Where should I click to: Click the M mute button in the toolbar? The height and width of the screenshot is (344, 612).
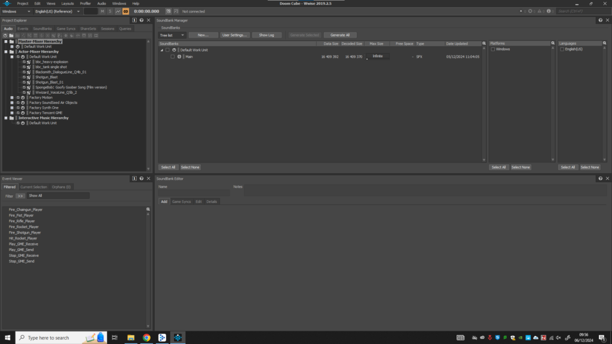tap(102, 11)
